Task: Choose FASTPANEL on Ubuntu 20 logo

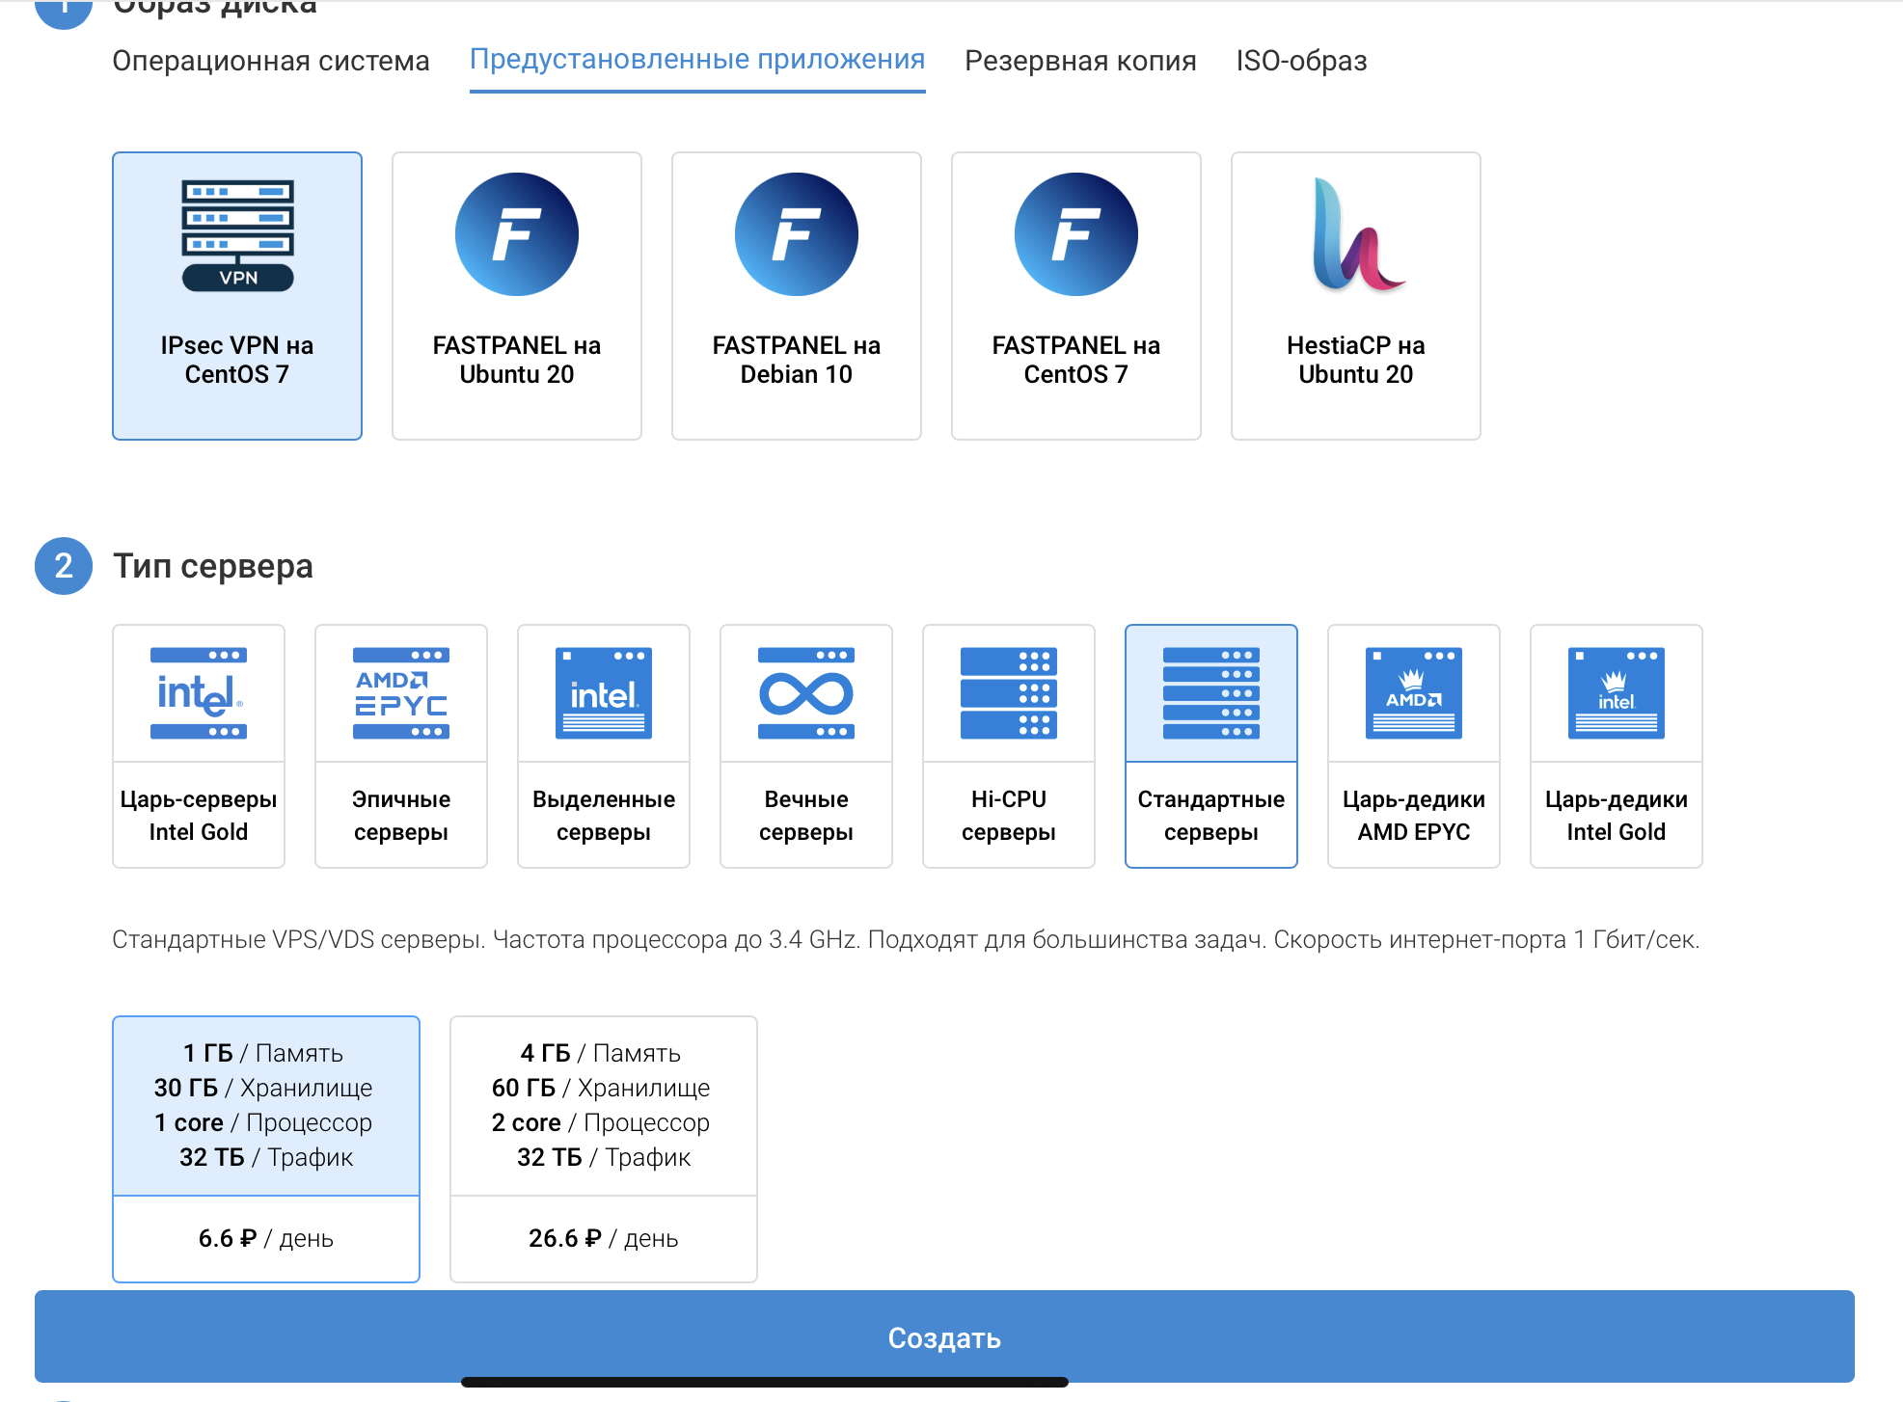Action: coord(517,234)
